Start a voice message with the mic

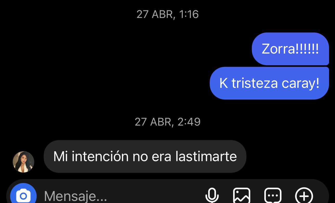click(212, 195)
